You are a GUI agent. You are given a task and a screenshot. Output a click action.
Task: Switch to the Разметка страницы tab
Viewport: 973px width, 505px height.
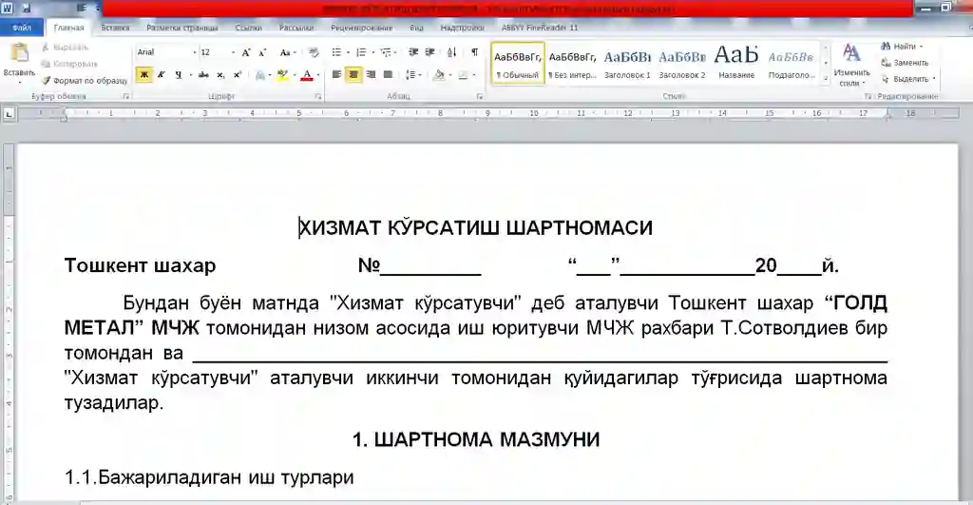[x=181, y=28]
